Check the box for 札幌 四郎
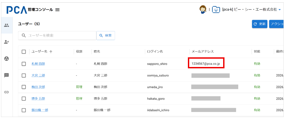Image resolution: width=286 pixels, height=120 pixels. click(24, 64)
